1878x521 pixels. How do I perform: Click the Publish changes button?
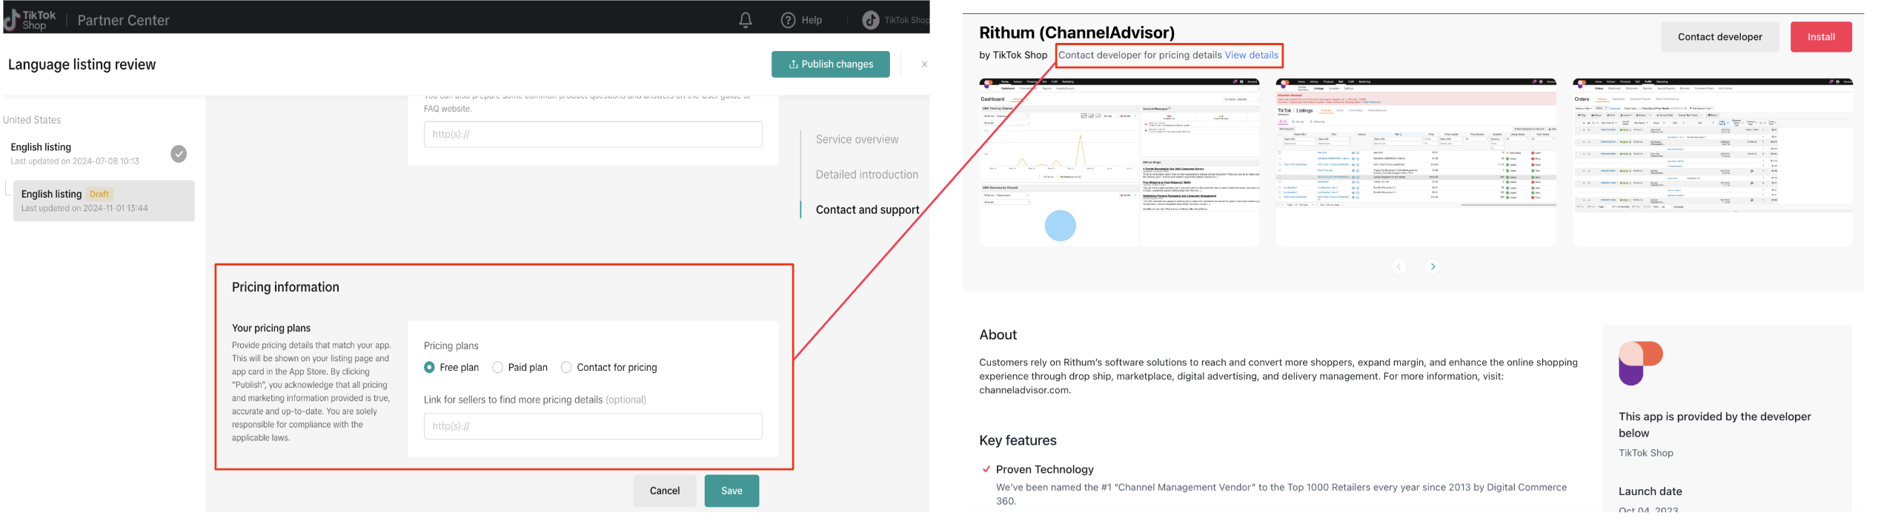830,64
